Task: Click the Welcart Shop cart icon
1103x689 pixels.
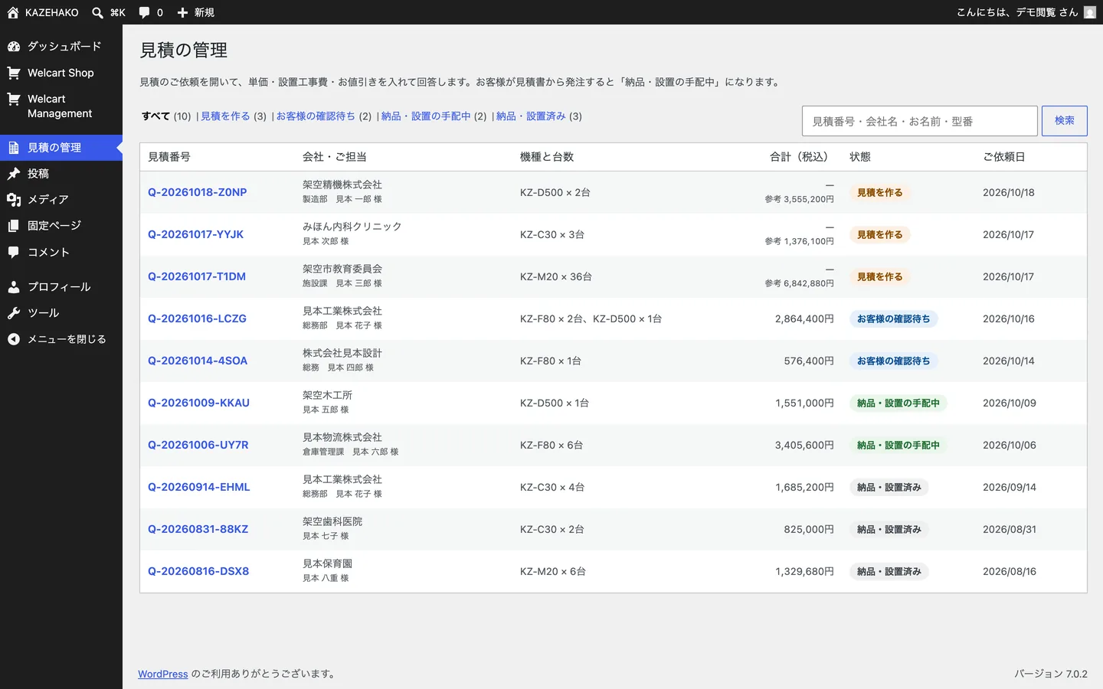Action: 14,73
